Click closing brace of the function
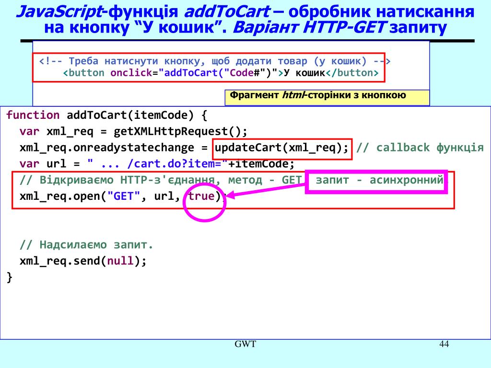The image size is (491, 368). (10, 277)
